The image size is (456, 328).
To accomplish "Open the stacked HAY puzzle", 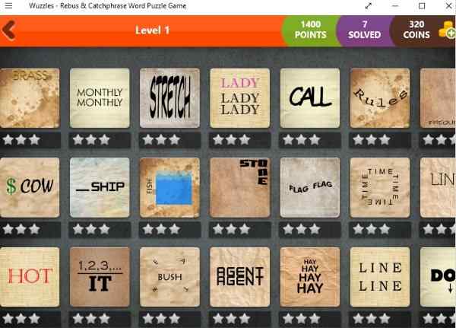I will tap(310, 277).
